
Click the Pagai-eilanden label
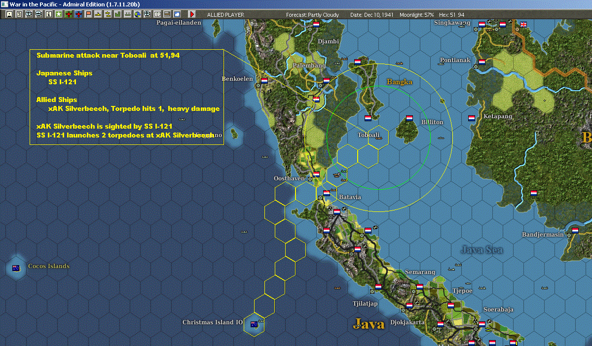click(x=179, y=23)
